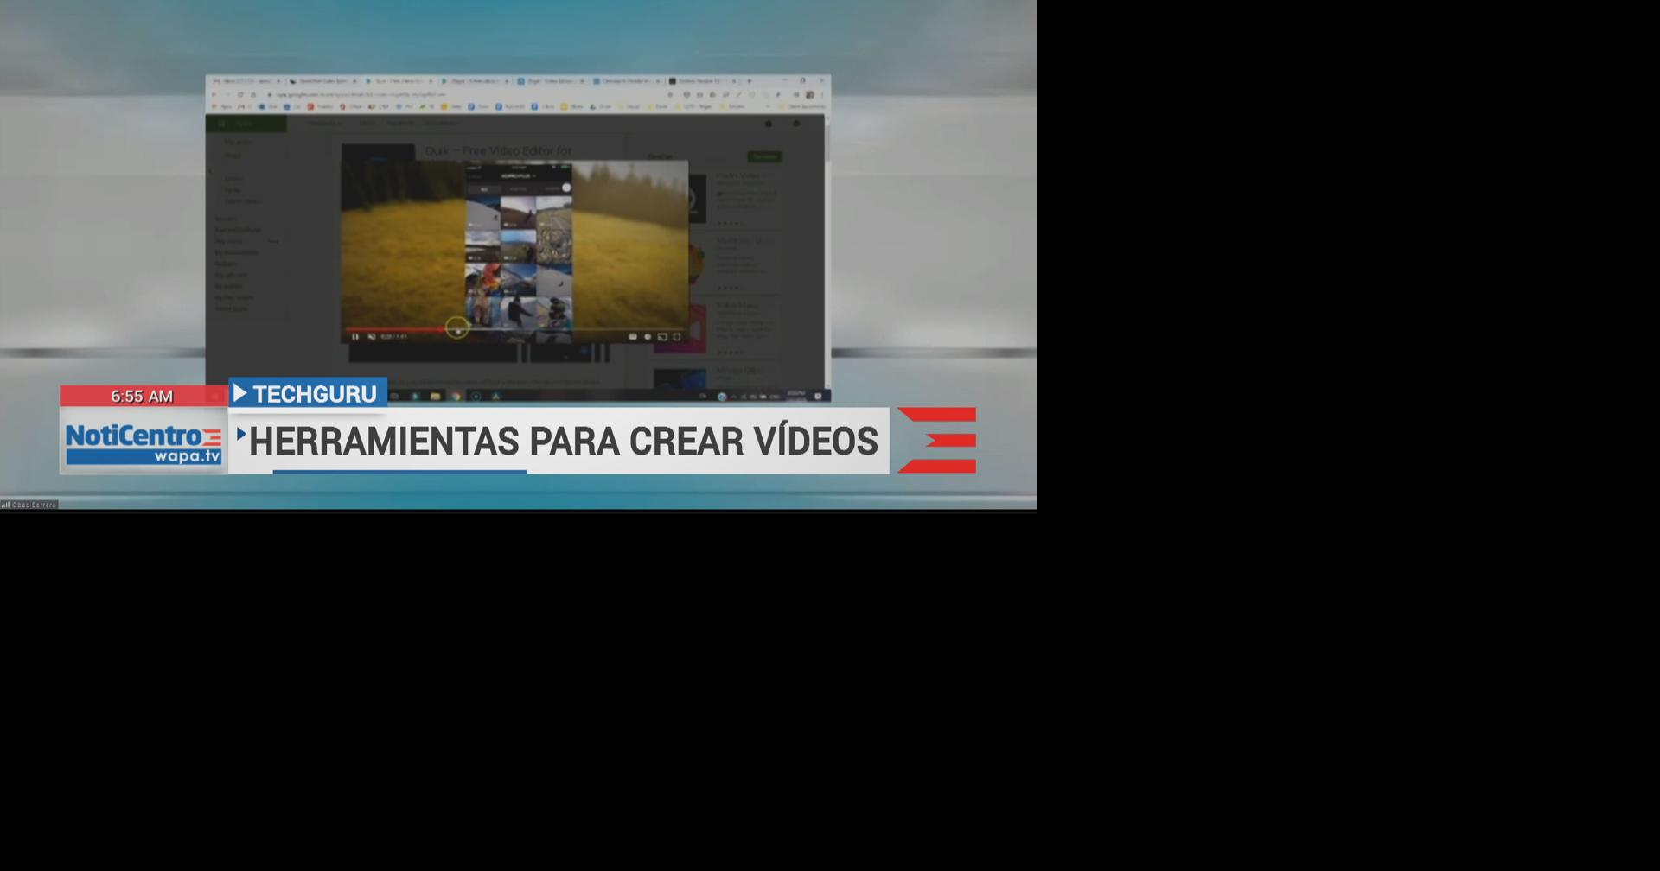
Task: Click the green Add to Chrome button
Action: (764, 157)
